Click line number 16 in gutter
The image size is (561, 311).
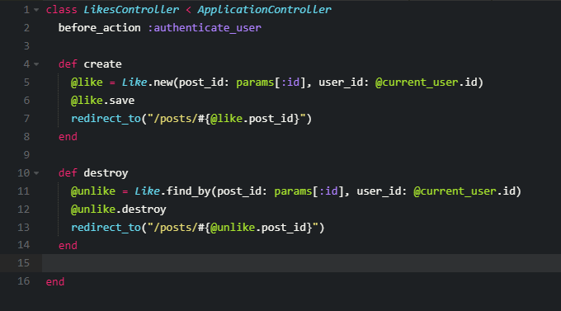click(24, 281)
